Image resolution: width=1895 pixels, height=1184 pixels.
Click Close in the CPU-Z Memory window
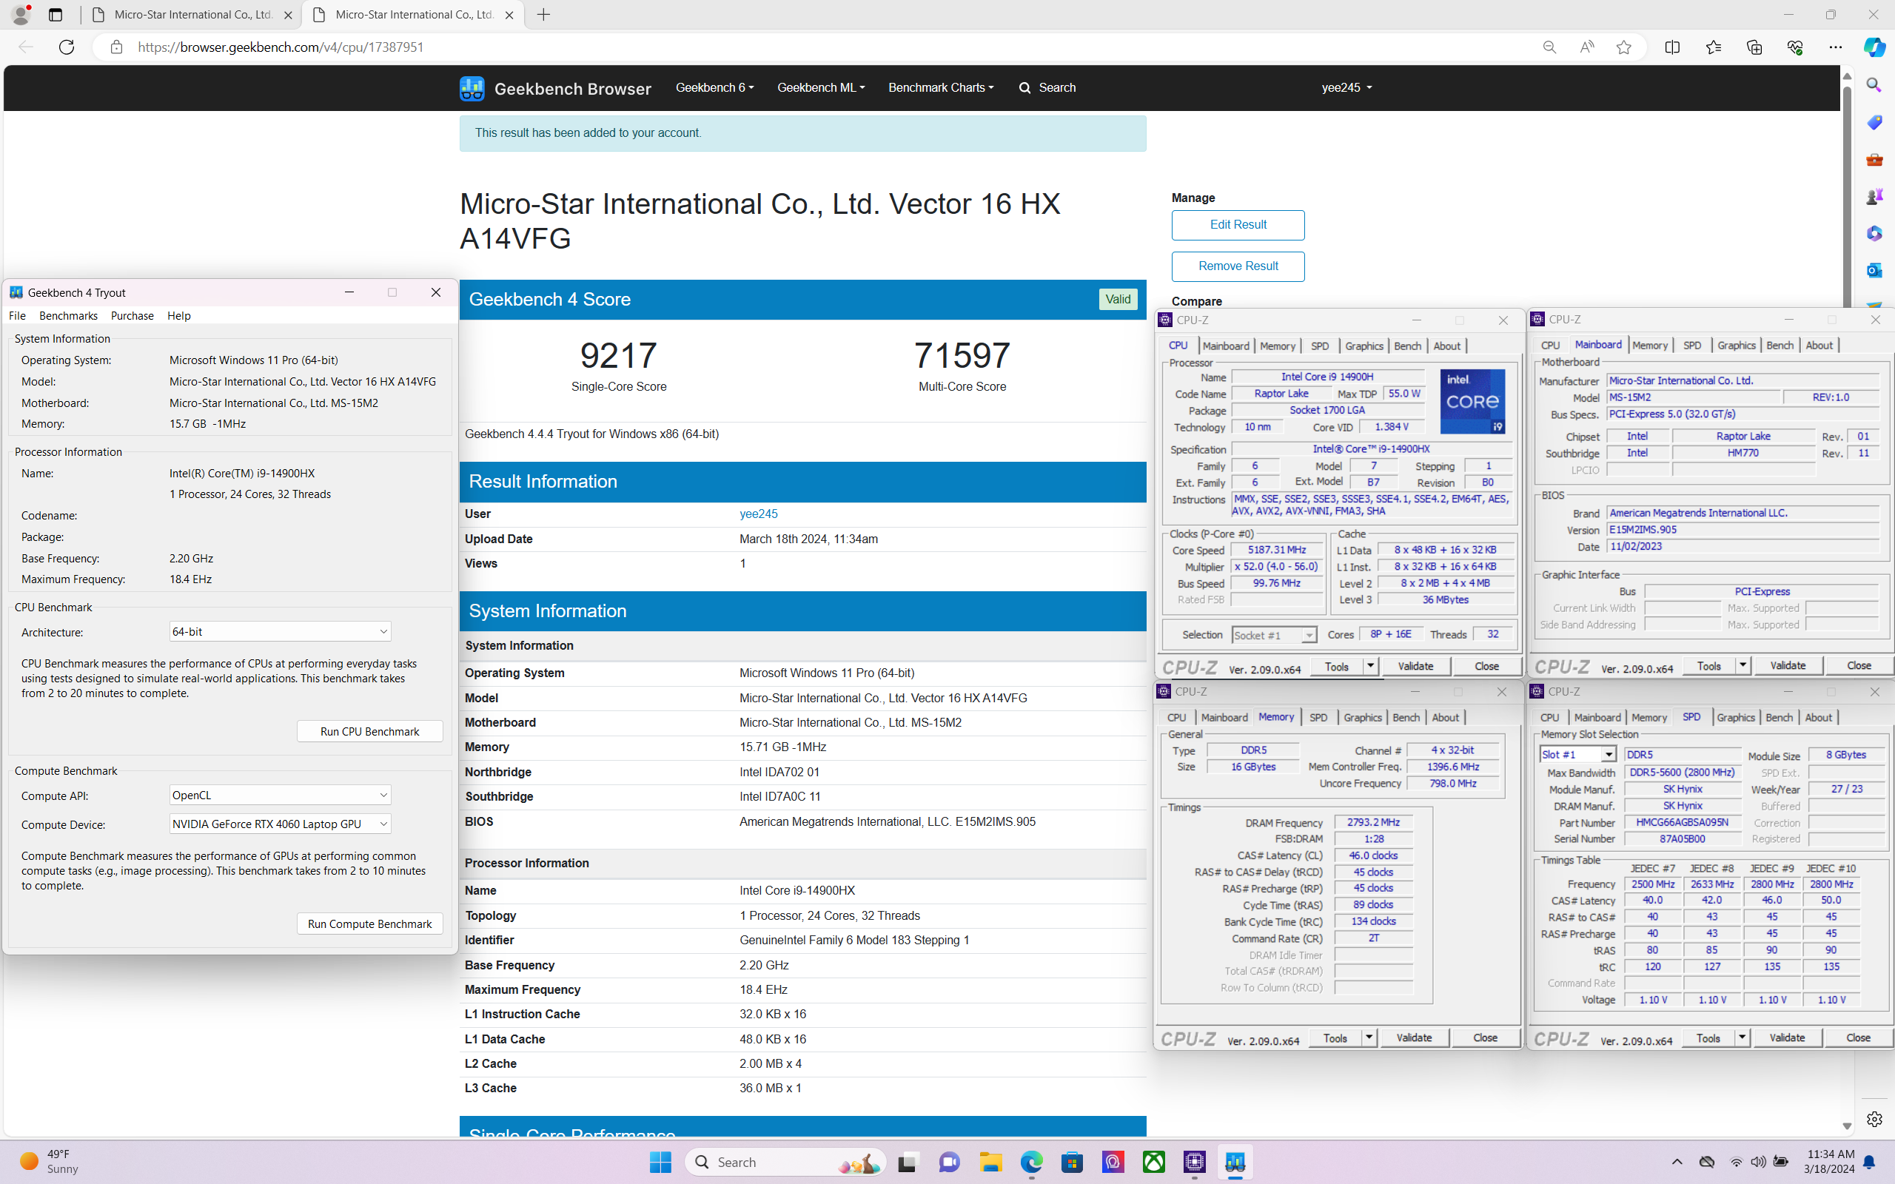(1485, 1037)
